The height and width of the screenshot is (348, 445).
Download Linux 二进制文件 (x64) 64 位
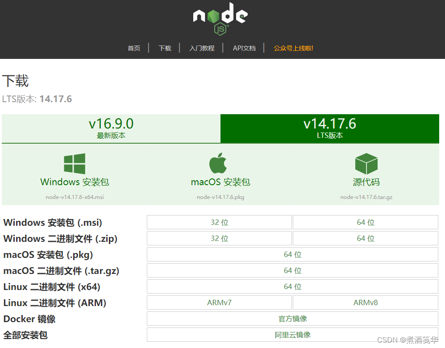[x=293, y=286]
